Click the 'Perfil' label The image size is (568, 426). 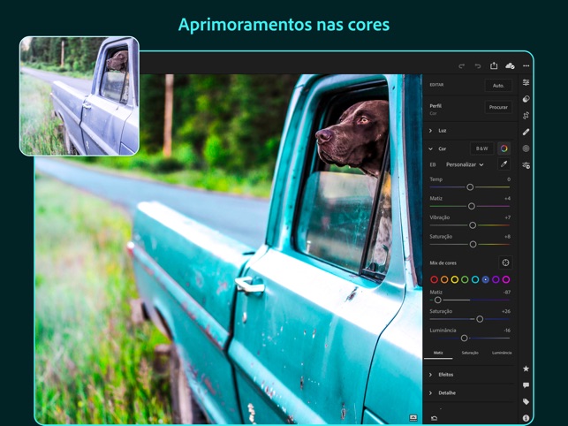pos(435,106)
